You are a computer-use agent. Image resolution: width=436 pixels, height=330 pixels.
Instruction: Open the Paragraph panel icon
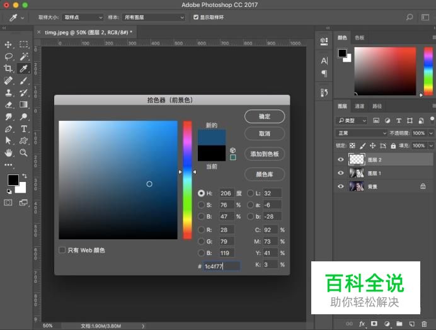[324, 73]
